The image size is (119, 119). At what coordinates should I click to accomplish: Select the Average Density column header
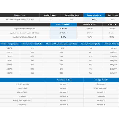(101, 80)
